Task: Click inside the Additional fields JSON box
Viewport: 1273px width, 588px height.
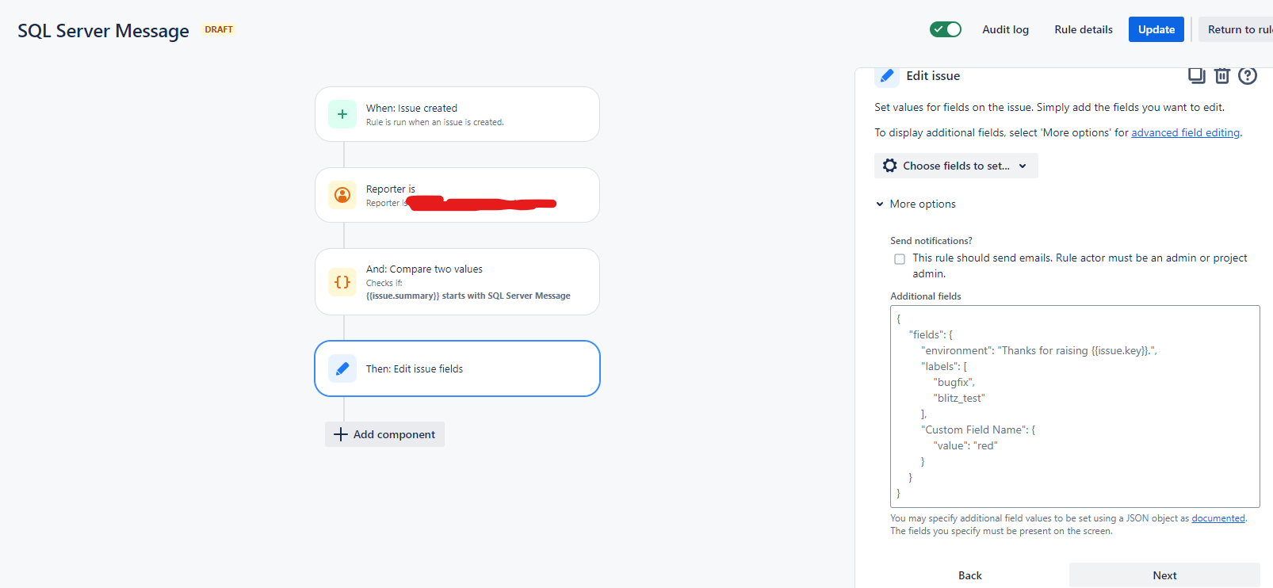Action: pos(1075,407)
